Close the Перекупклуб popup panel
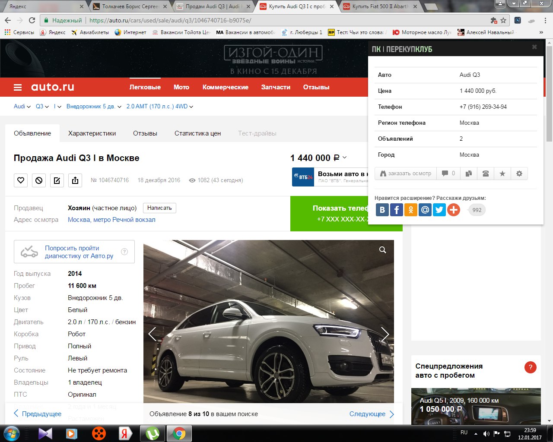The width and height of the screenshot is (553, 442). (534, 47)
